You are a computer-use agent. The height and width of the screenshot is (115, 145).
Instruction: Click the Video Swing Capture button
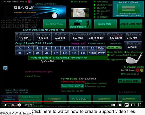pyautogui.click(x=80, y=24)
